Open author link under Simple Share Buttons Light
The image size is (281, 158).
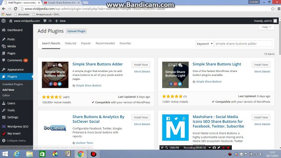coord(209,82)
